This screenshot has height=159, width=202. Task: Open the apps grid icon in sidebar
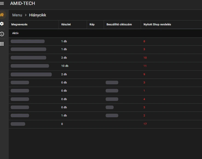pyautogui.click(x=2, y=44)
